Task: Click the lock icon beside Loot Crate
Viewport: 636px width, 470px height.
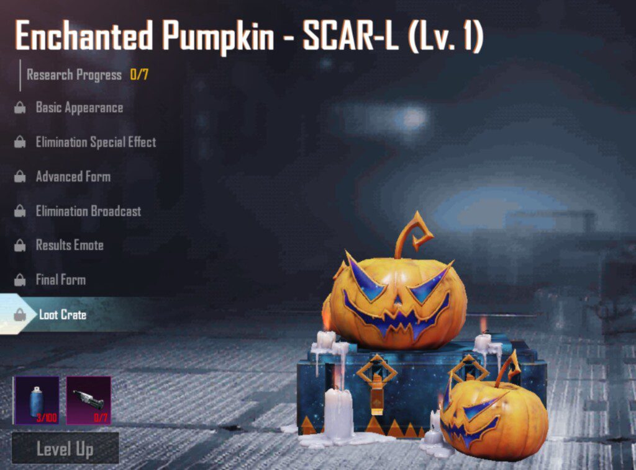Action: 20,314
